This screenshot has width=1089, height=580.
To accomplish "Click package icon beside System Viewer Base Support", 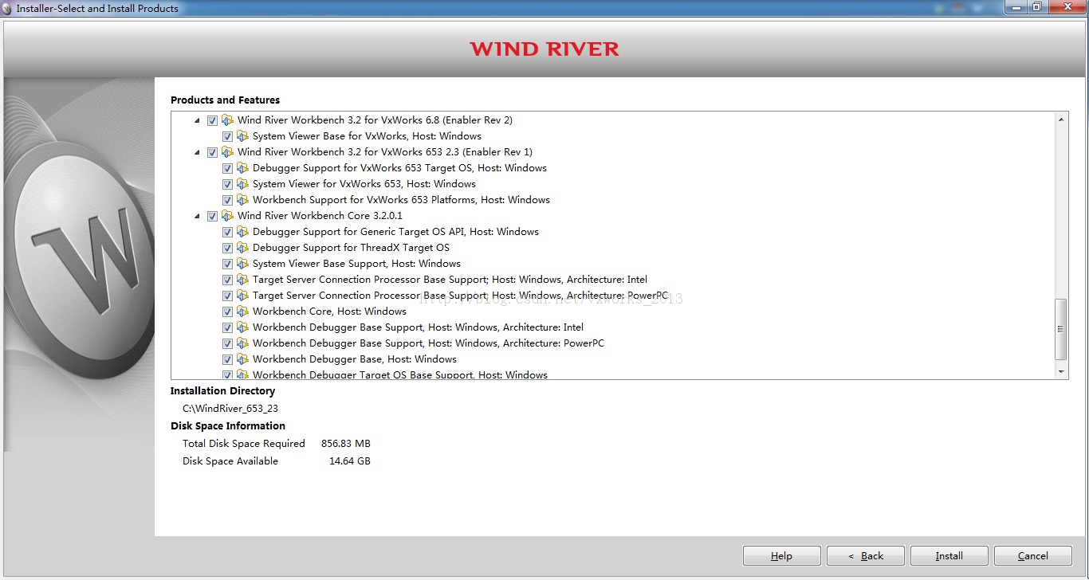I will pyautogui.click(x=242, y=264).
